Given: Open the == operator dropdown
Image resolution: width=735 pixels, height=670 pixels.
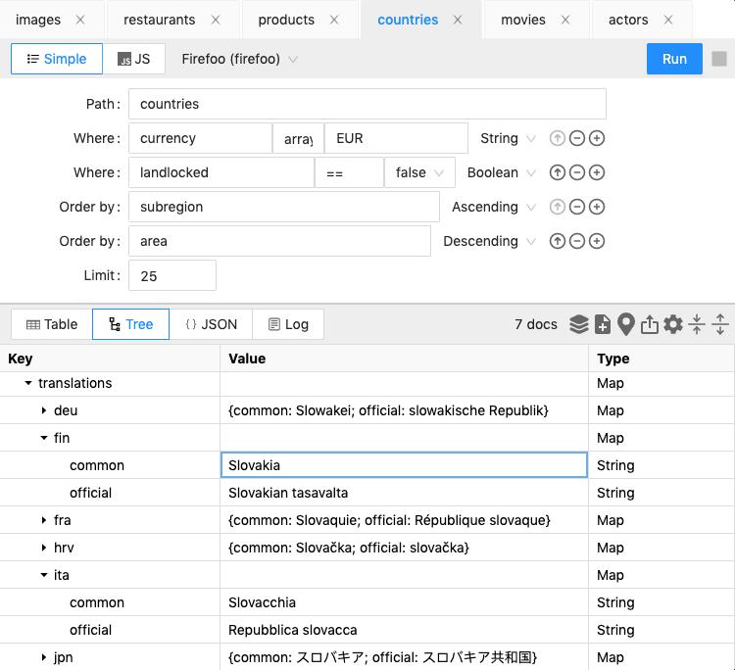Looking at the screenshot, I should pyautogui.click(x=349, y=172).
